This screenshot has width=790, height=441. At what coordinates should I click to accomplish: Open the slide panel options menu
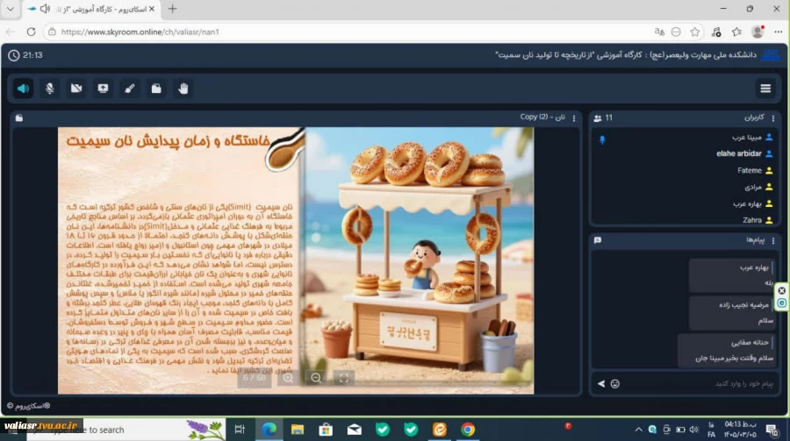tap(574, 118)
